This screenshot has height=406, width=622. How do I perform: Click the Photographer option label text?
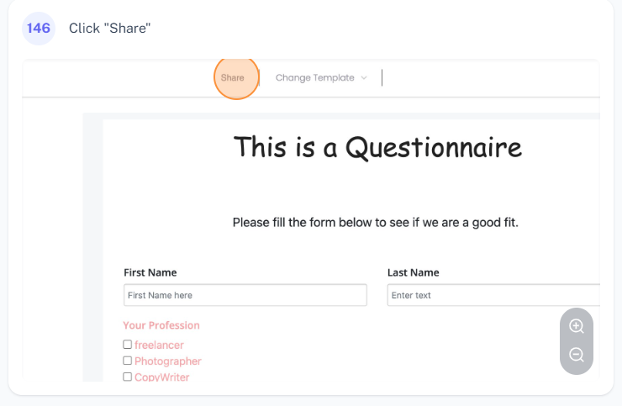point(168,361)
